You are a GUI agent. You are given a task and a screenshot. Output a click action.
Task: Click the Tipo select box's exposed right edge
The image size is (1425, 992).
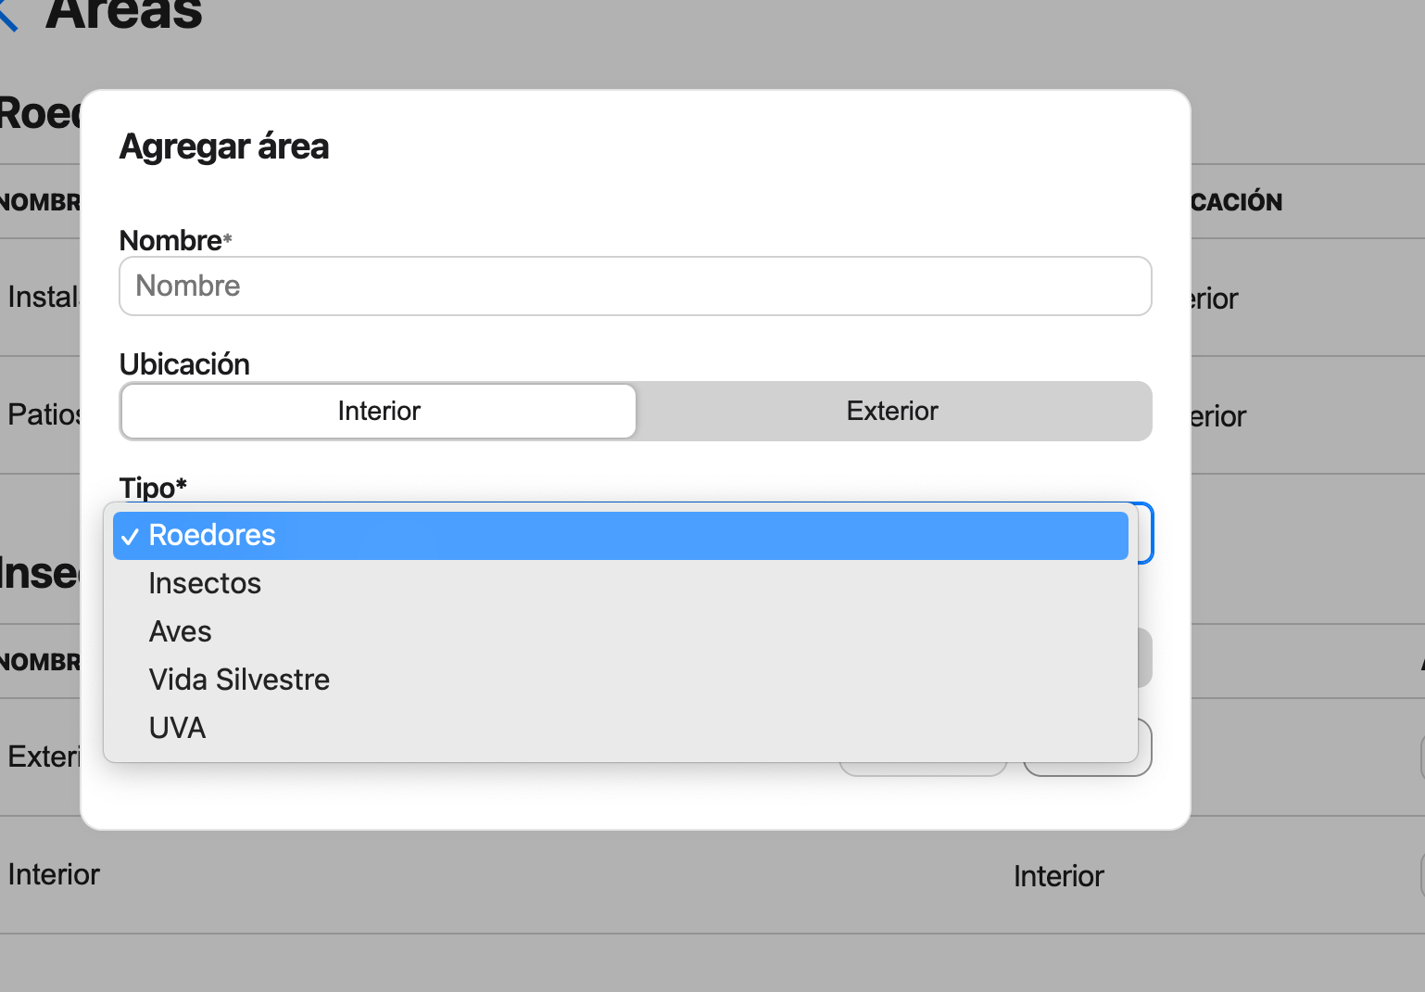click(x=1144, y=533)
